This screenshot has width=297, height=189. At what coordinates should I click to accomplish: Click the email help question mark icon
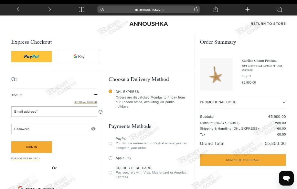coord(101,112)
